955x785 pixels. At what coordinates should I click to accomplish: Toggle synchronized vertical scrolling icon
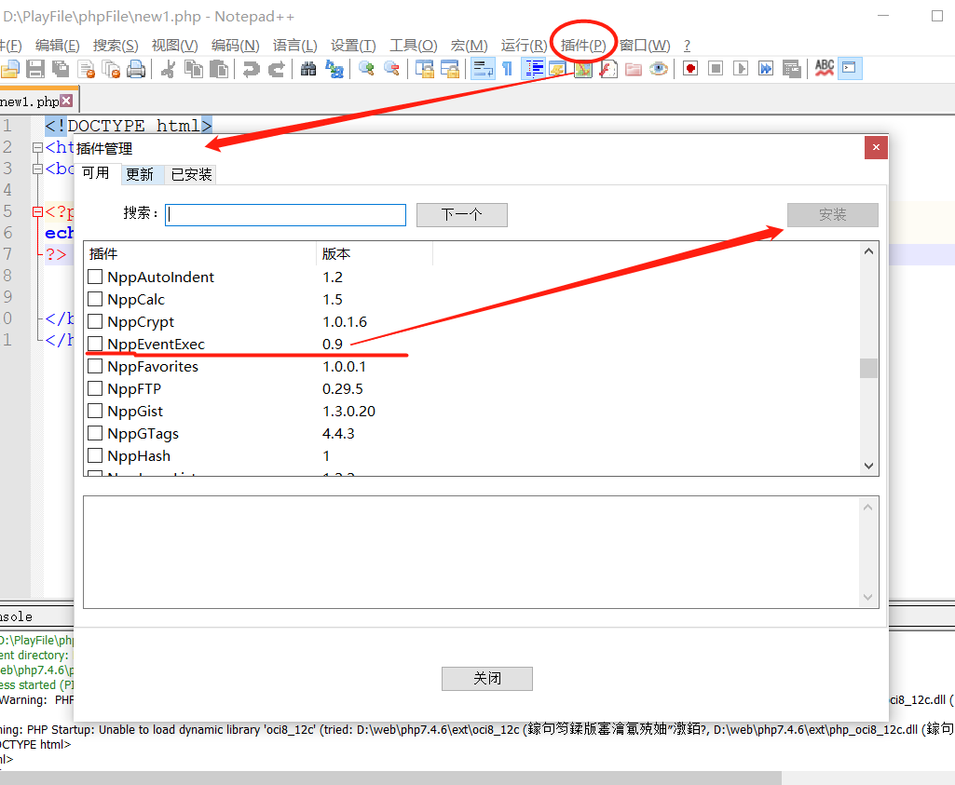[x=425, y=69]
